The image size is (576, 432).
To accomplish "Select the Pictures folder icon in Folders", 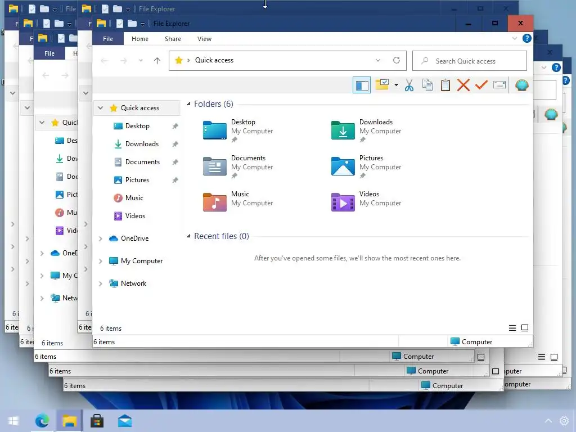I will coord(343,166).
